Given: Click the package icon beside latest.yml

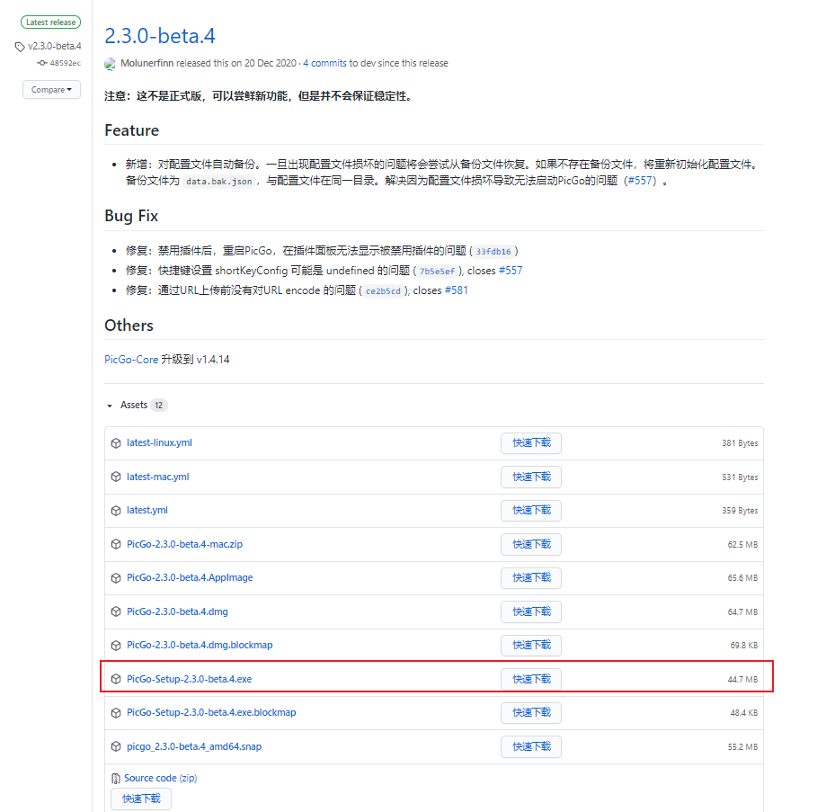Looking at the screenshot, I should pyautogui.click(x=116, y=511).
